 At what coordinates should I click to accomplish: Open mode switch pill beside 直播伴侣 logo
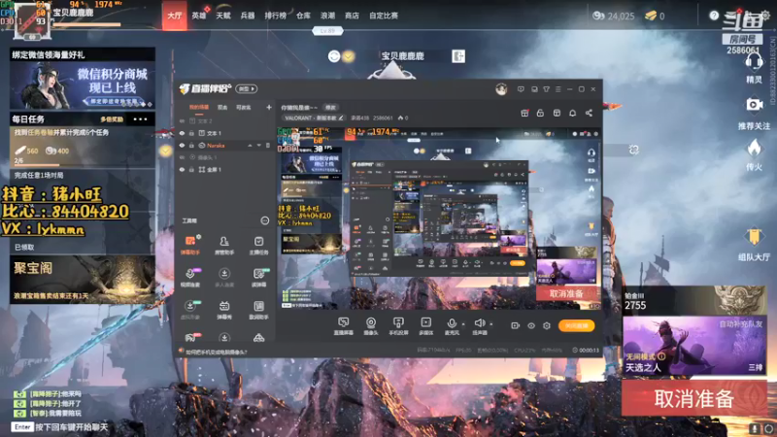point(247,89)
